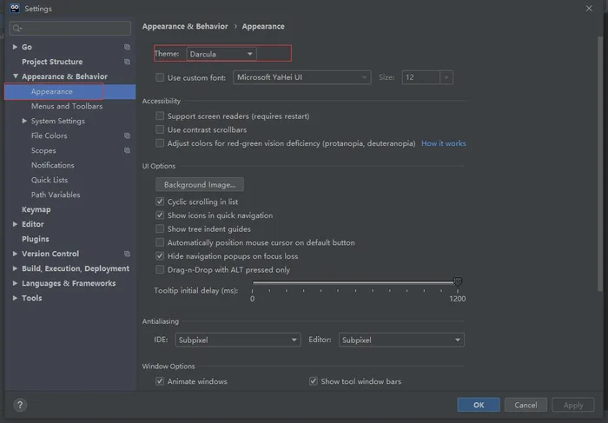Click the search magnifier icon in settings search
The width and height of the screenshot is (608, 423).
(x=17, y=29)
